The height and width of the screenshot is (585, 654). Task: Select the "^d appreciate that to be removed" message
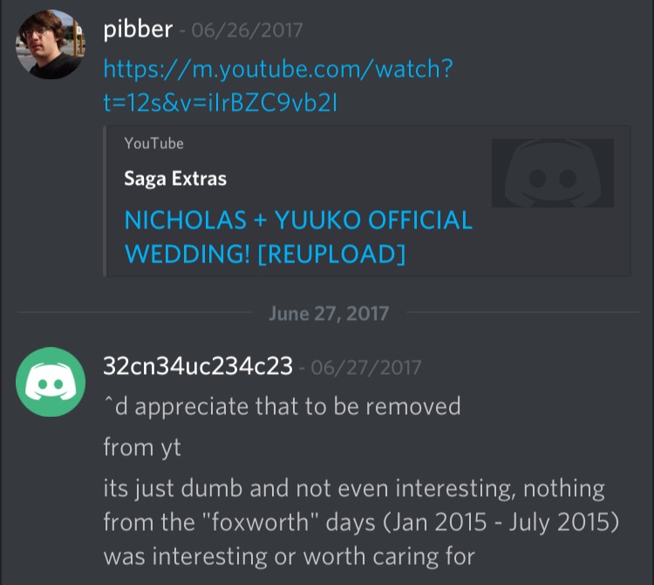[282, 406]
